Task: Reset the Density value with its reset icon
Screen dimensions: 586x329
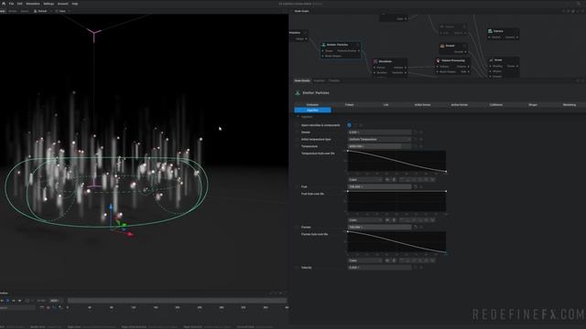Action: (415, 132)
